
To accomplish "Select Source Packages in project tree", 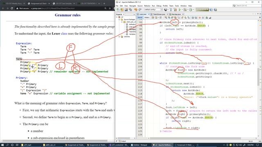I will [129, 20].
